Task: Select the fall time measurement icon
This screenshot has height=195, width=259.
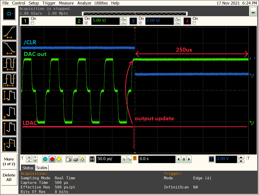Action: tap(9, 49)
